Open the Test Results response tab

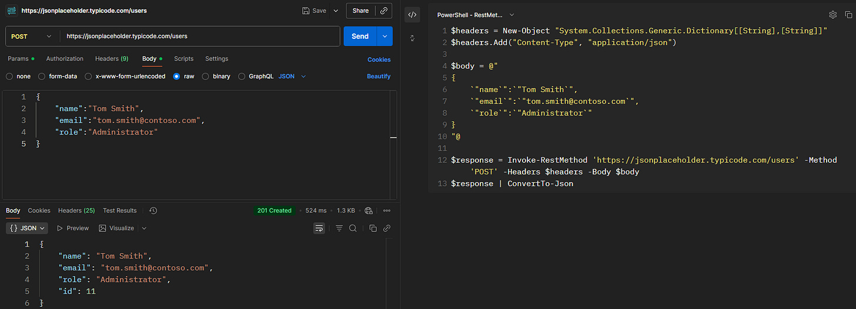point(119,210)
